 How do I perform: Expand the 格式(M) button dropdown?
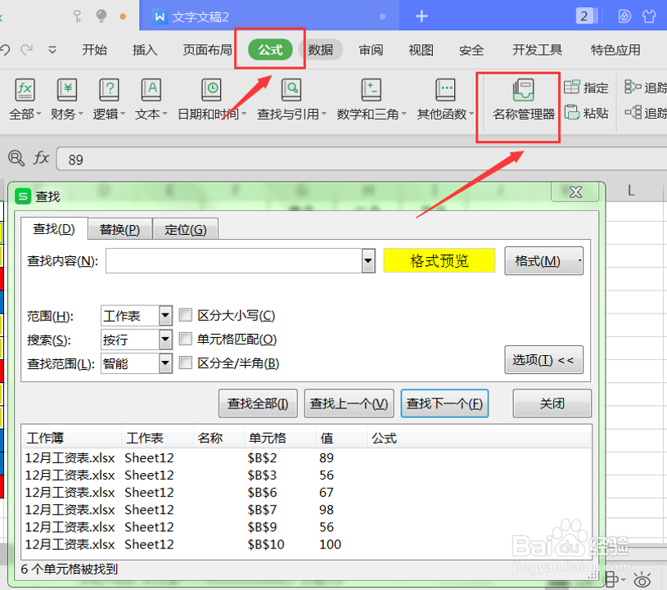[x=579, y=261]
